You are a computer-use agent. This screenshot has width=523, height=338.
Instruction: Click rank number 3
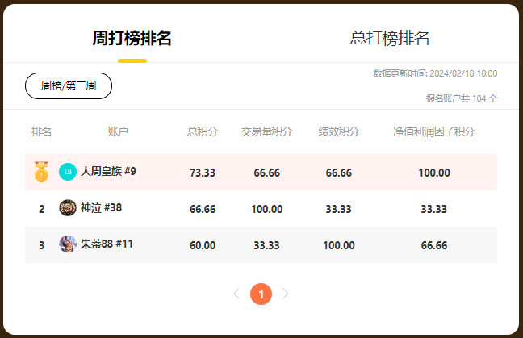tap(41, 245)
